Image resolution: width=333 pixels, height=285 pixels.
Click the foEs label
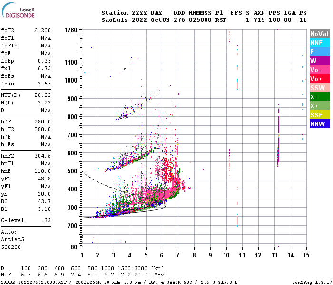[x=8, y=76]
